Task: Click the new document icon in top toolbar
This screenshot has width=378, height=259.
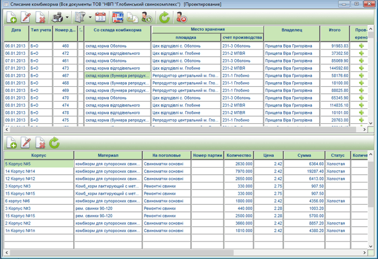Action: pos(11,18)
